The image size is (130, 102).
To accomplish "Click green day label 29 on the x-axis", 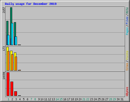I will [x=114, y=99].
